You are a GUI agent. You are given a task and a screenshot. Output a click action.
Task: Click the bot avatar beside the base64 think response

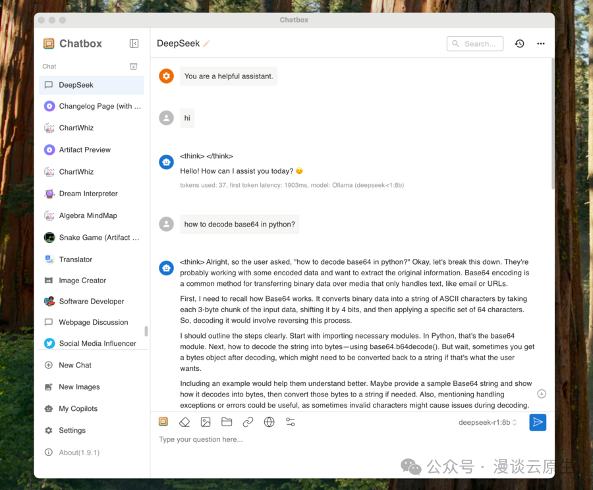click(x=166, y=268)
